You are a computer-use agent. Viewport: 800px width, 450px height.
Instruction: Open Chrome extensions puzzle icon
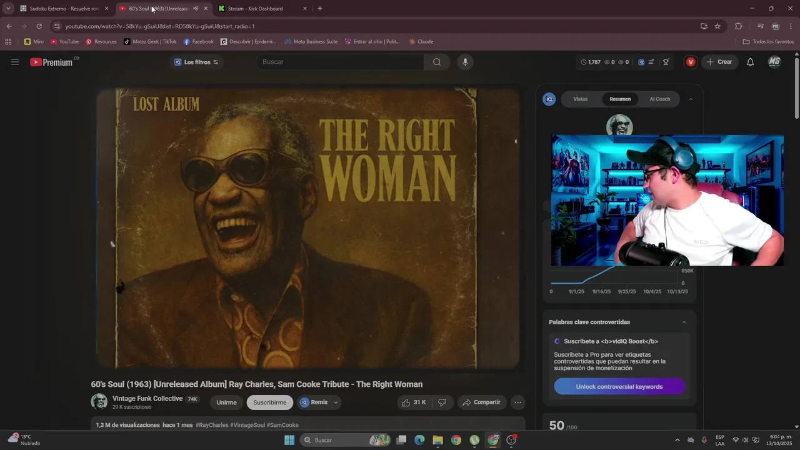738,26
